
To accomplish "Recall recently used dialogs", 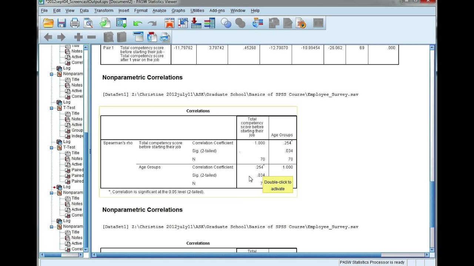I will coord(121,24).
